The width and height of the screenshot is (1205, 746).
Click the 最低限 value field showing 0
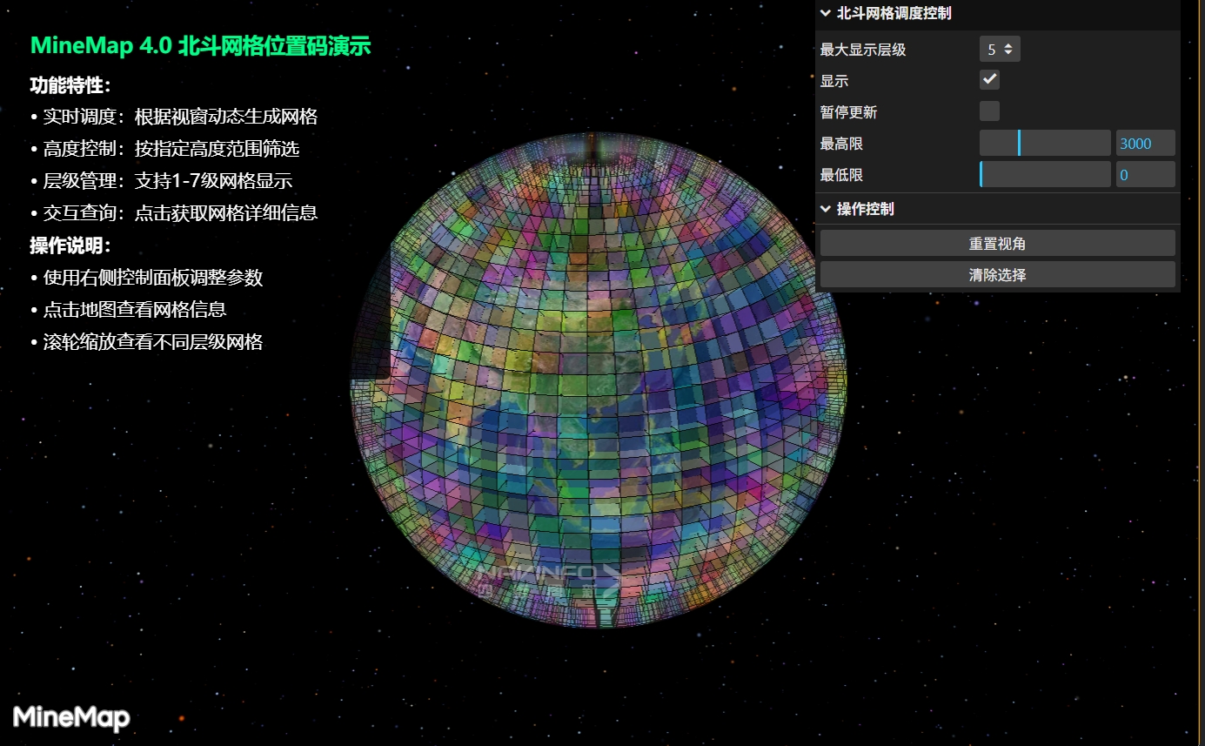point(1146,175)
